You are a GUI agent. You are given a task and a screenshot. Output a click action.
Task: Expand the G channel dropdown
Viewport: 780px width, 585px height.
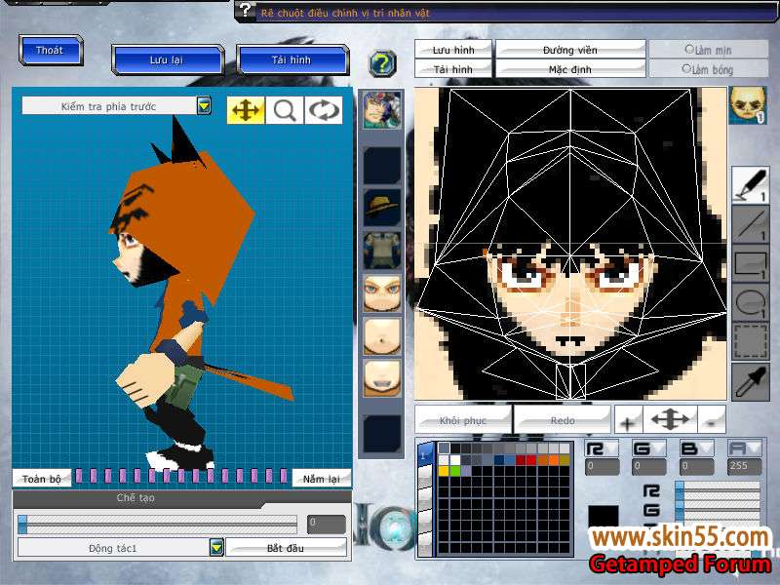tap(648, 448)
